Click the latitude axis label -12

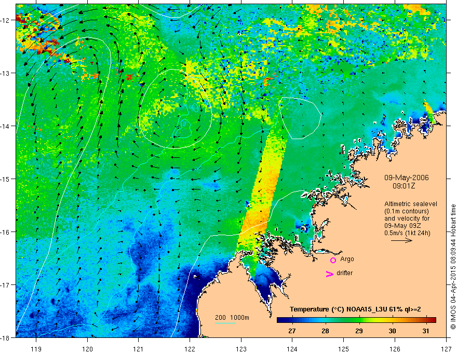coord(6,20)
